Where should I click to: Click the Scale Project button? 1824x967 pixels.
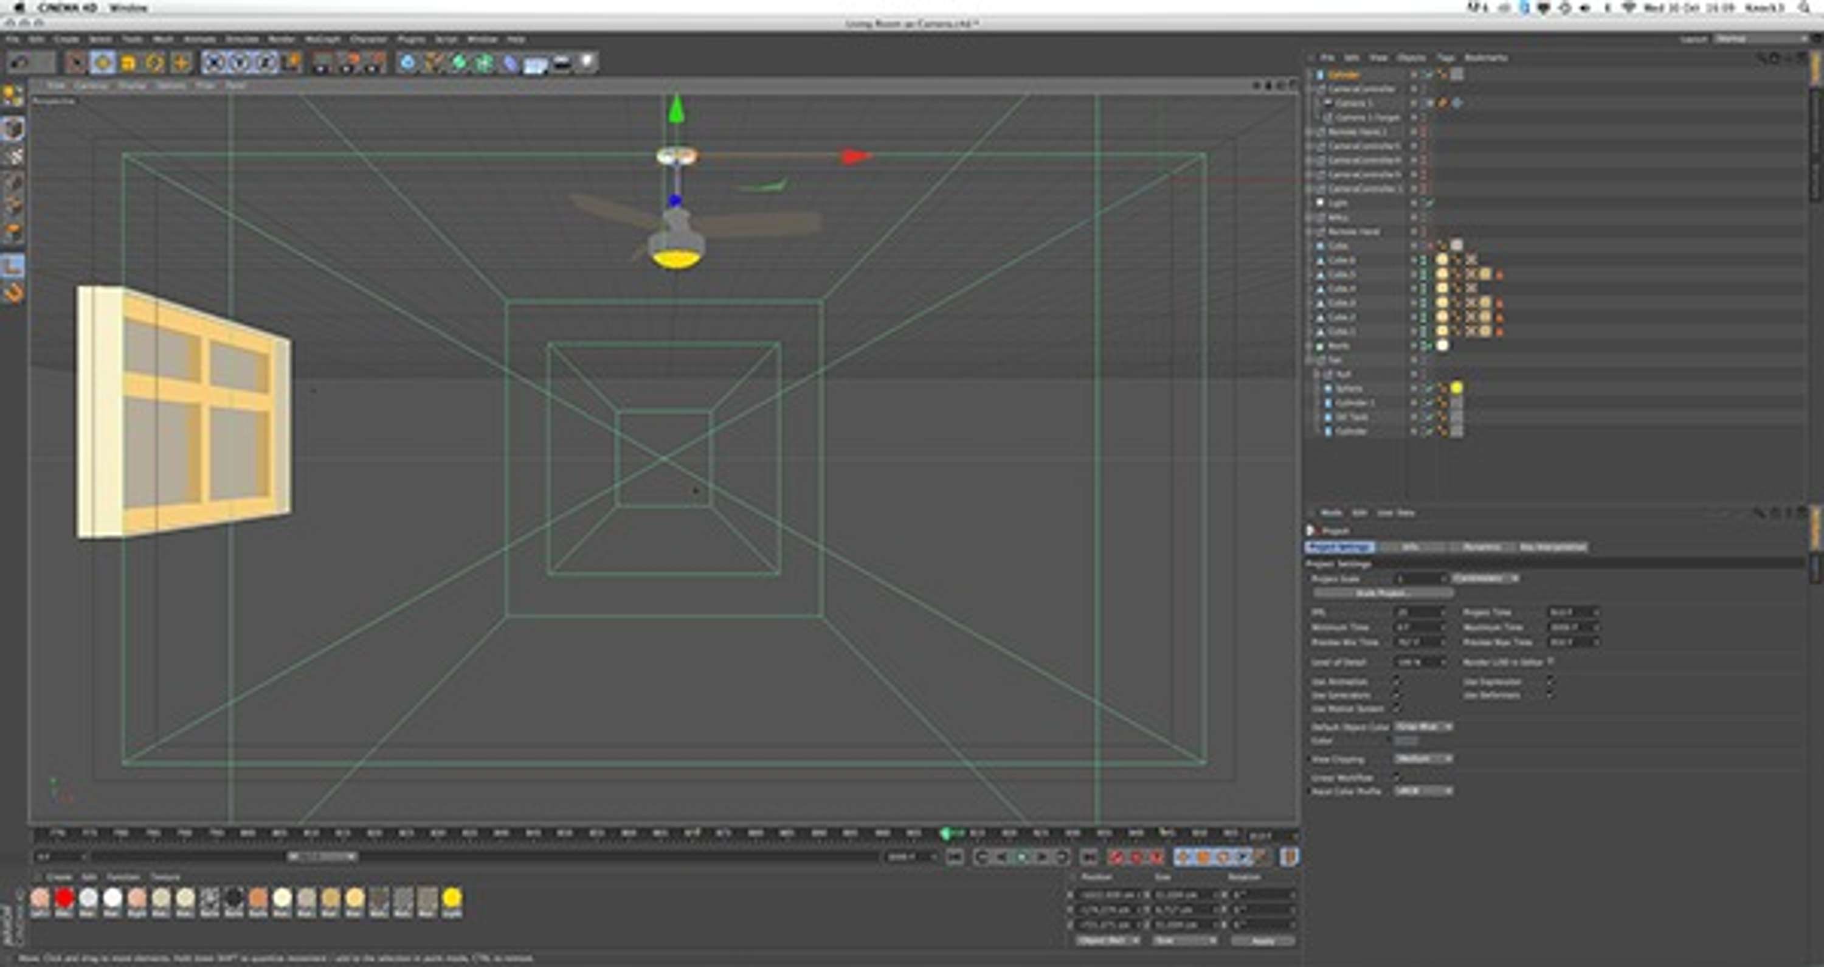click(x=1384, y=593)
